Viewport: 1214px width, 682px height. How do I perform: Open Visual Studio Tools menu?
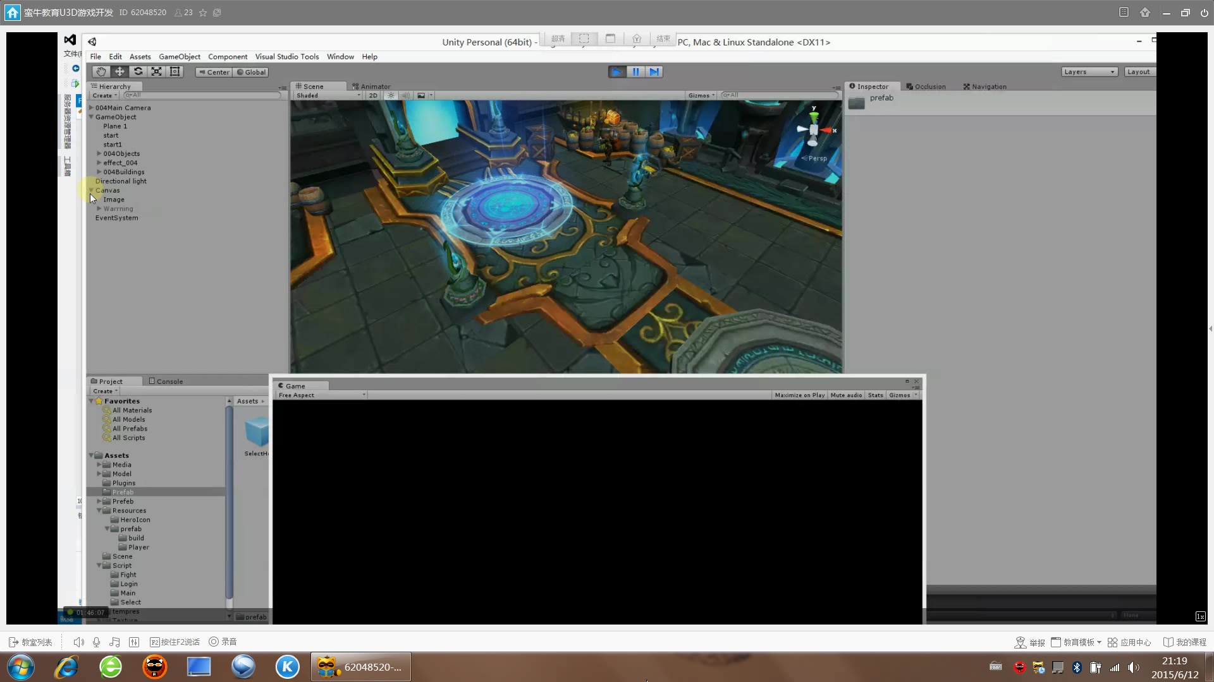(287, 57)
